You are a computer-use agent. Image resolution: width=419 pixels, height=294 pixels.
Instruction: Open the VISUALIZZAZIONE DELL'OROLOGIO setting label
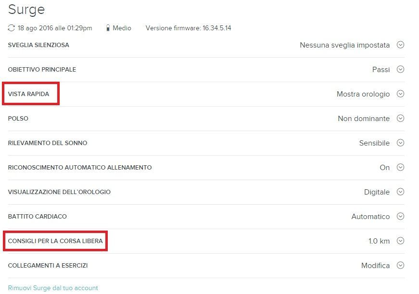[x=59, y=192]
